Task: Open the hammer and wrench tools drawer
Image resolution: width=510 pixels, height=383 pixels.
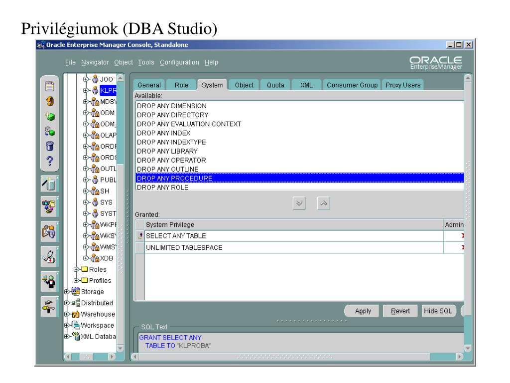Action: (x=49, y=307)
